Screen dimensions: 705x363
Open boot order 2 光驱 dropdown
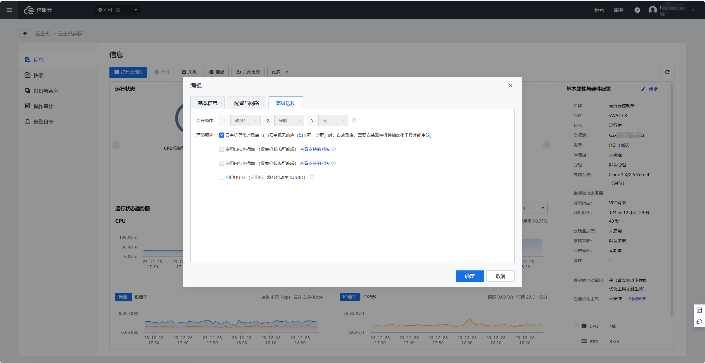click(289, 120)
